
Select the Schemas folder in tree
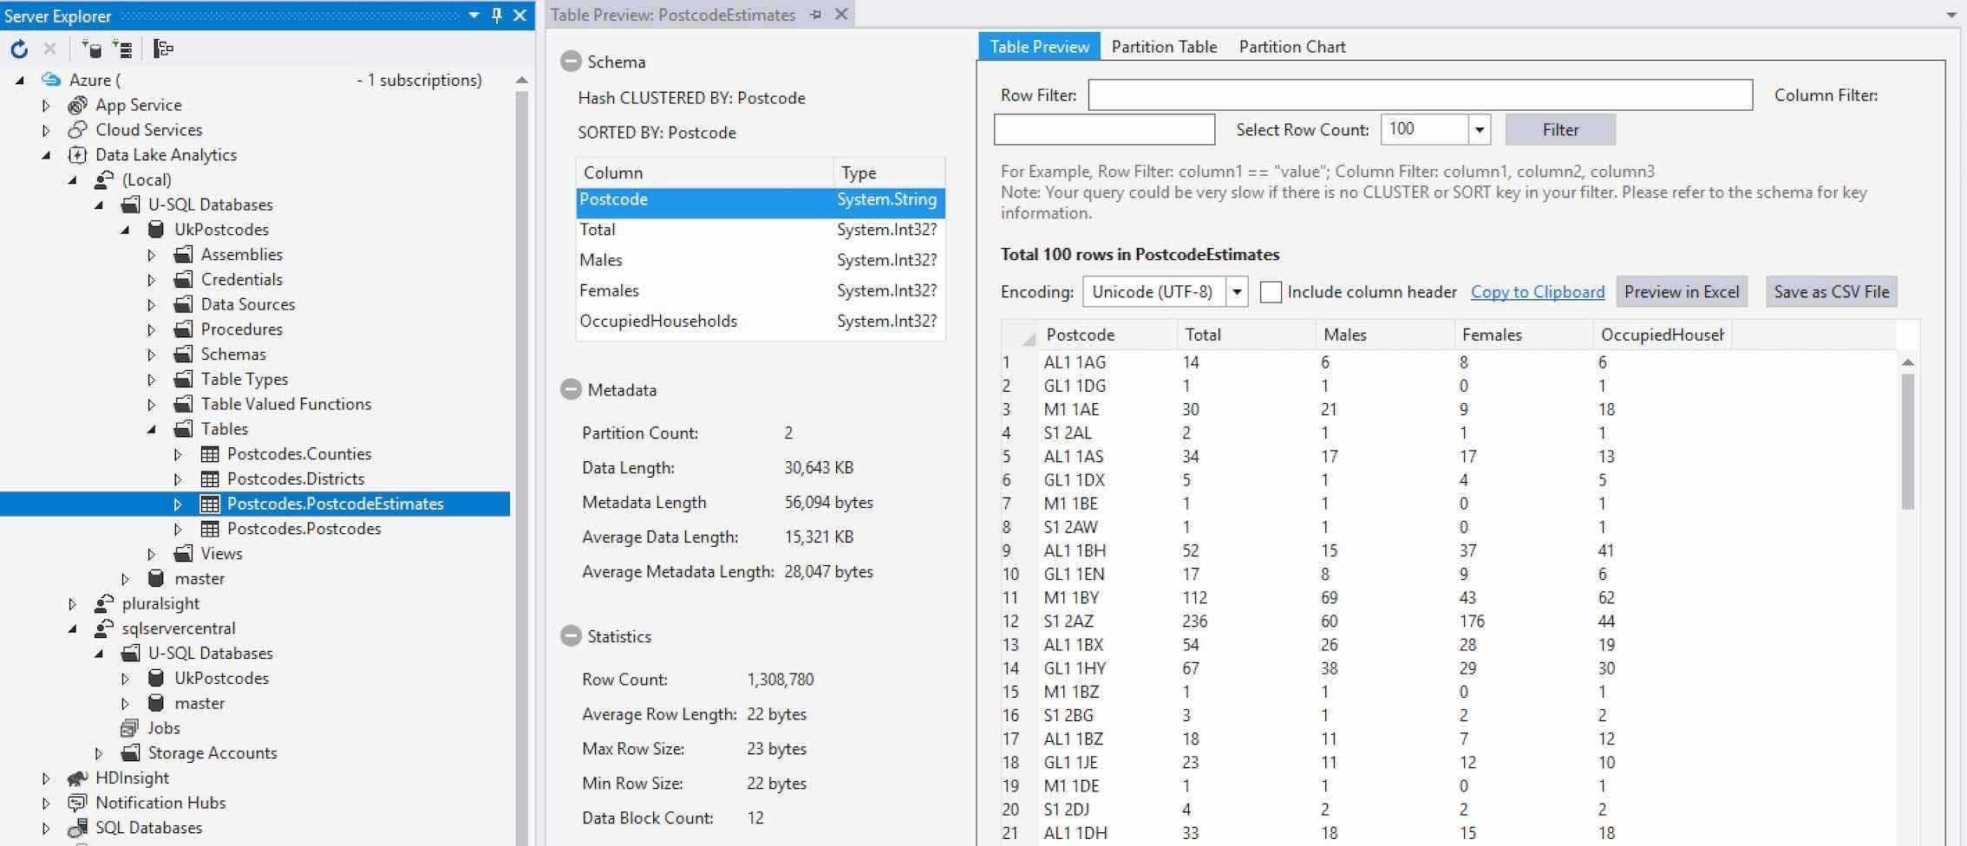point(233,355)
